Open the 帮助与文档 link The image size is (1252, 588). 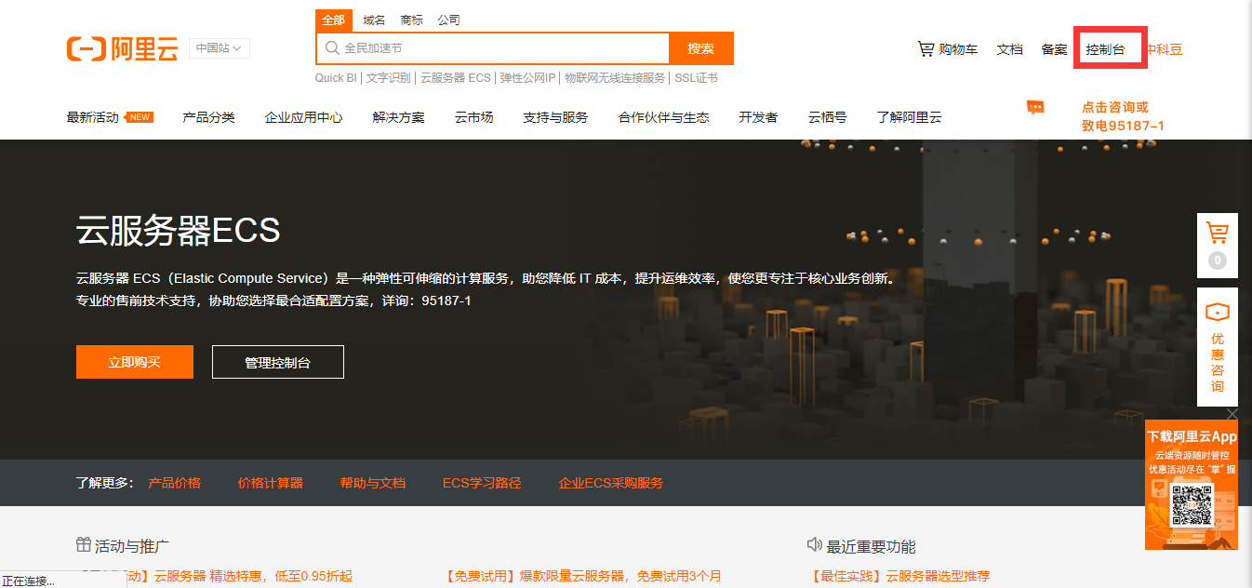coord(373,483)
